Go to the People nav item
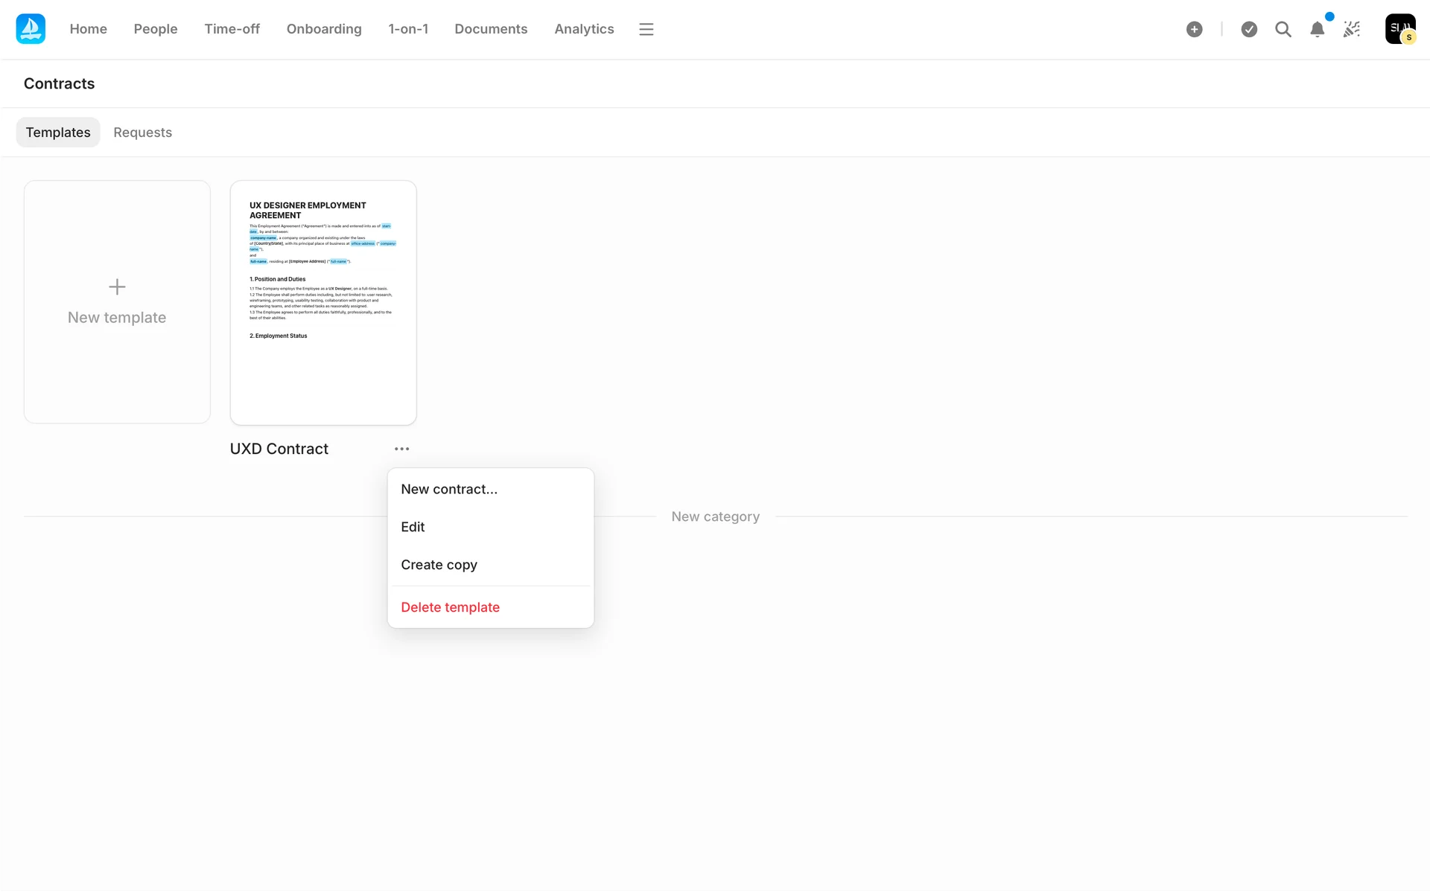 click(x=156, y=29)
